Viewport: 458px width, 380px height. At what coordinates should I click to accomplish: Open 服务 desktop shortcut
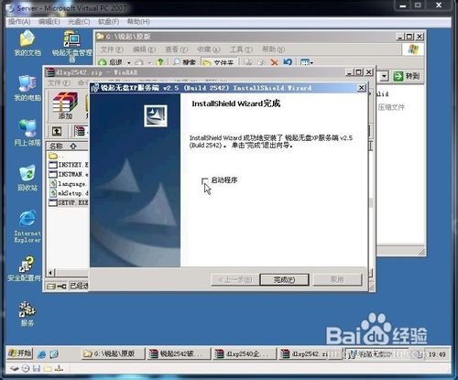click(x=27, y=314)
